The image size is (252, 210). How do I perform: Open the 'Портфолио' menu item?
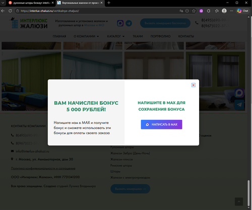(x=160, y=36)
